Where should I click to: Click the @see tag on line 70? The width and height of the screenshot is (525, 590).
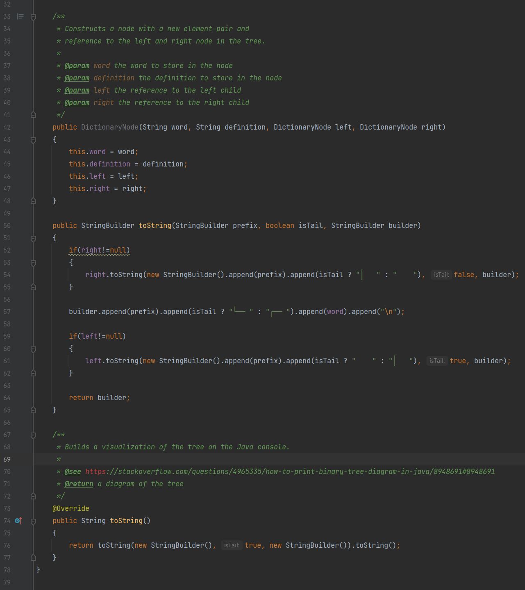pos(73,472)
